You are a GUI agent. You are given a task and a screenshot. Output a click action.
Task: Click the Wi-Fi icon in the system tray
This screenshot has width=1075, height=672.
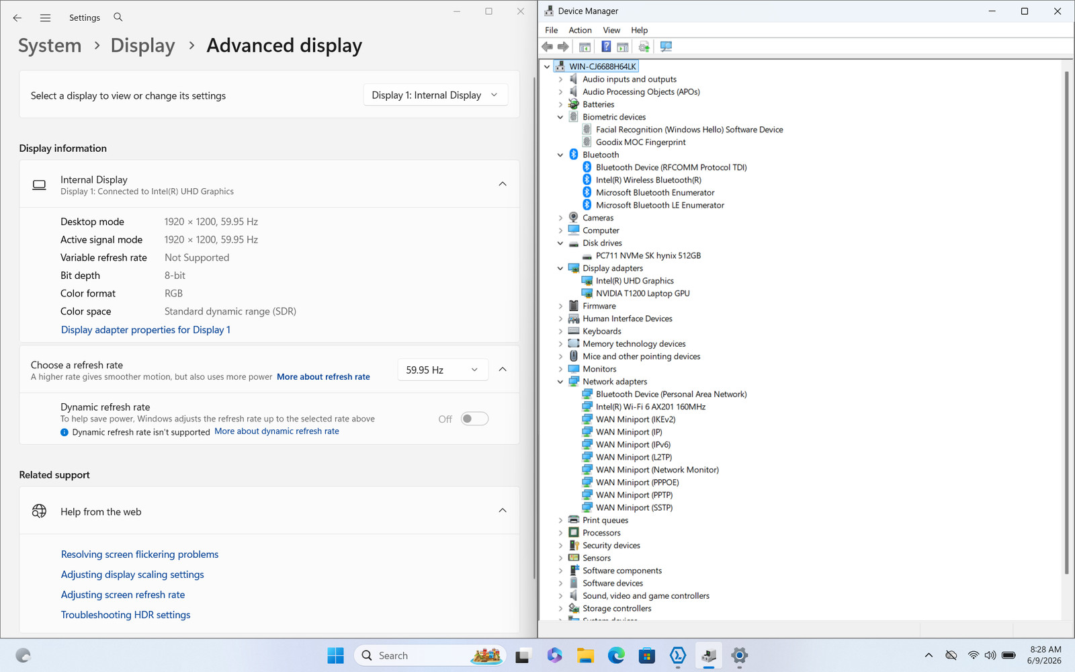click(x=973, y=655)
